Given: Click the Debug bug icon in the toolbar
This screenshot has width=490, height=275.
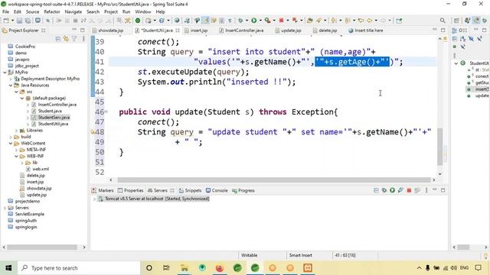Looking at the screenshot, I should click(240, 21).
